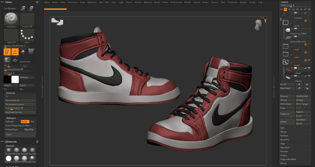Image resolution: width=315 pixels, height=167 pixels.
Task: Click the Live Boolean button
Action: pyautogui.click(x=10, y=8)
